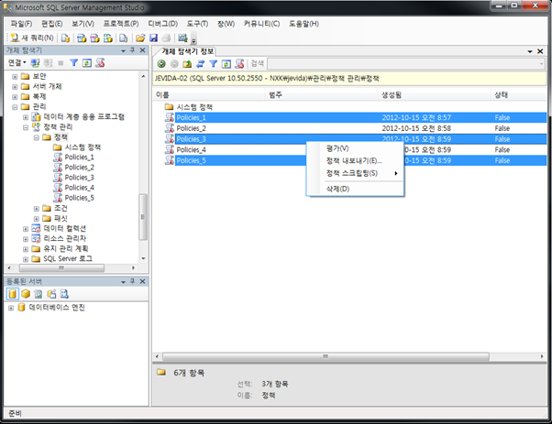Open the 정책 스크립팅(S) submenu
This screenshot has width=552, height=424.
(x=355, y=173)
